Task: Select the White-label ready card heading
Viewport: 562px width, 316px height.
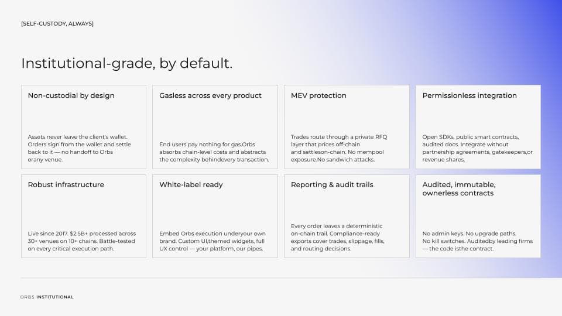Action: point(191,185)
